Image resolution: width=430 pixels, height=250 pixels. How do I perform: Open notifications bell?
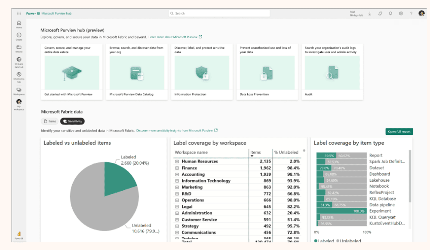click(390, 13)
